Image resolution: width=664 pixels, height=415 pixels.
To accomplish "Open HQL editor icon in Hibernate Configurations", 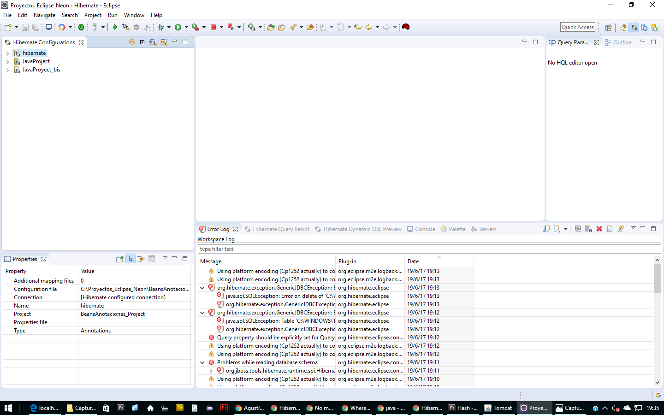I will 153,42.
